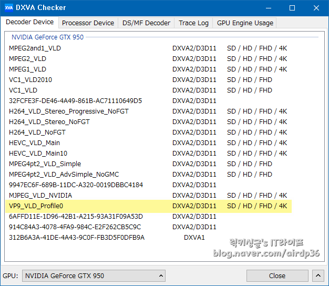Select the highlighted VP9_VLD_Profile0 entry

[148, 206]
